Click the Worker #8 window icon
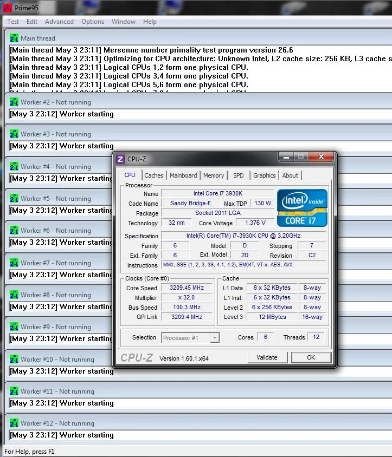Image resolution: width=392 pixels, height=457 pixels. pos(14,295)
